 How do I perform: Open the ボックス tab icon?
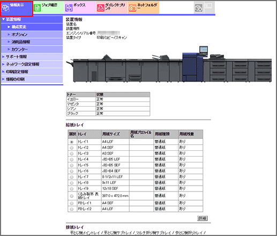69,8
